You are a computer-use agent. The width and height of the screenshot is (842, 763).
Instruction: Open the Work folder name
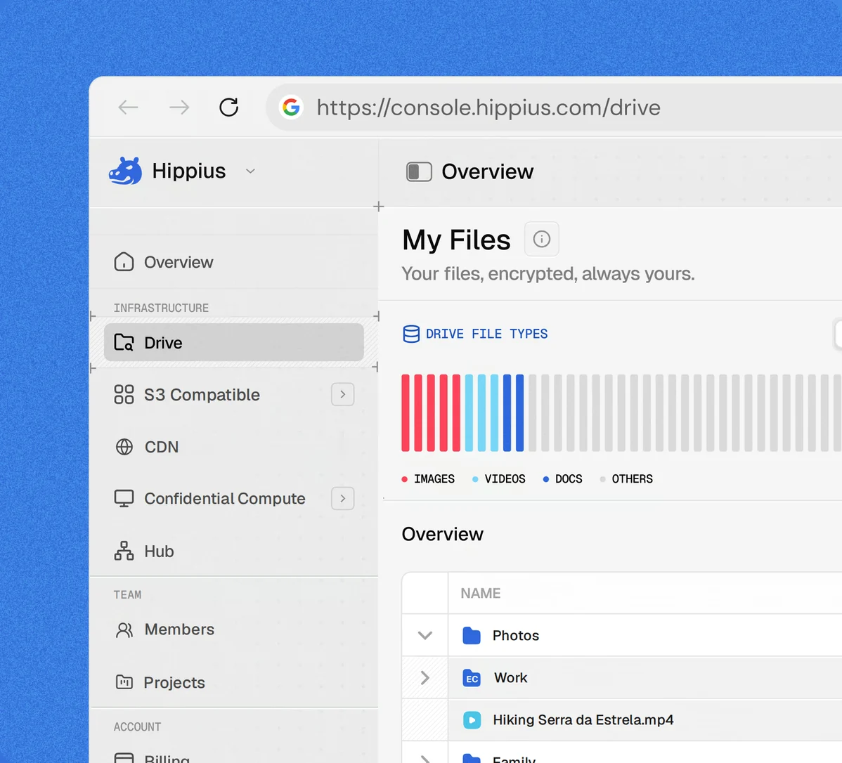pos(511,677)
